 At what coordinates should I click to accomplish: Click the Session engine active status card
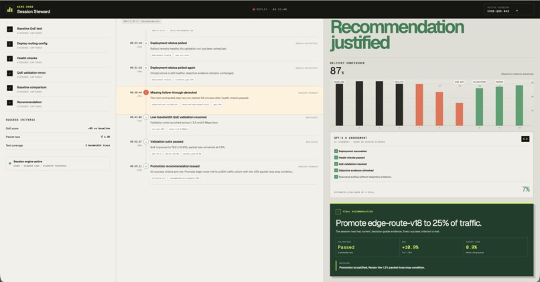pos(58,163)
